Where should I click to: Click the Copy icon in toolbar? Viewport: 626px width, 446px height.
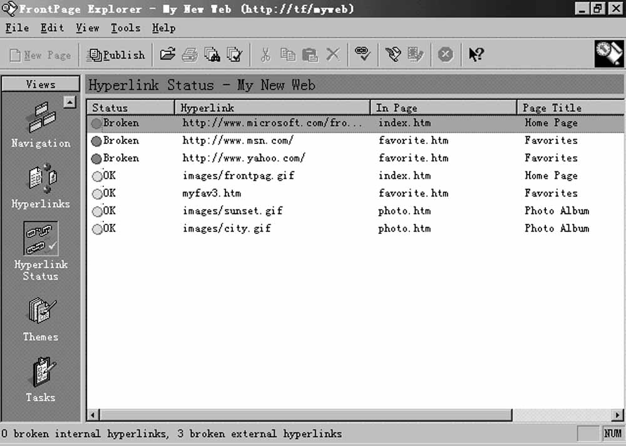[x=287, y=54]
